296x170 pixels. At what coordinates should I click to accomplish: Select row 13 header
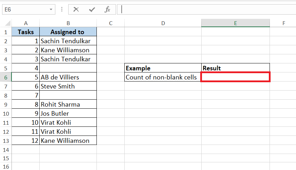[6, 140]
